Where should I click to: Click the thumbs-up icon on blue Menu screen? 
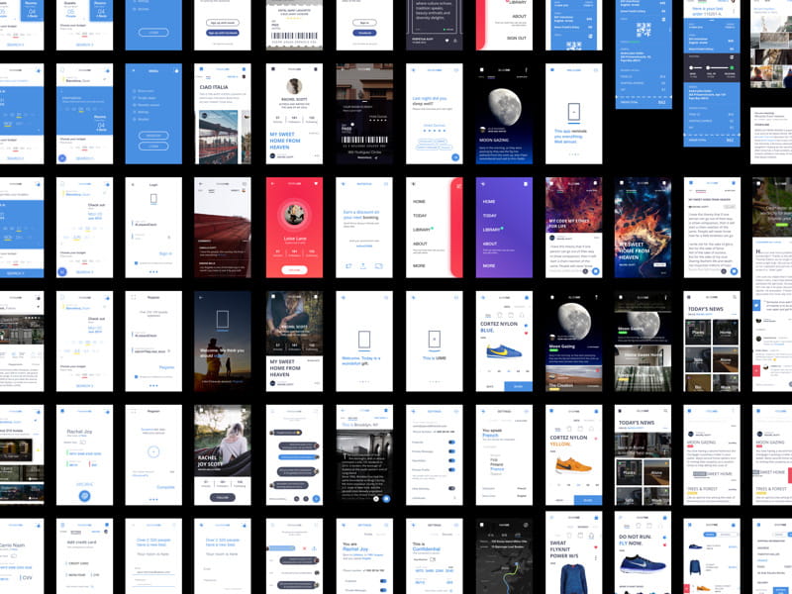coord(178,71)
